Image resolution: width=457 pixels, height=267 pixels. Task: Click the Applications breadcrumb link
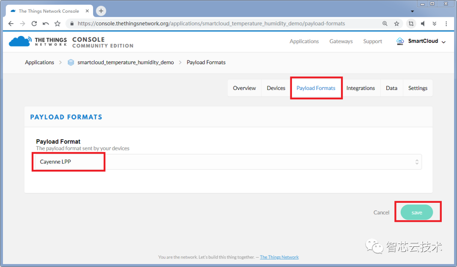point(39,62)
